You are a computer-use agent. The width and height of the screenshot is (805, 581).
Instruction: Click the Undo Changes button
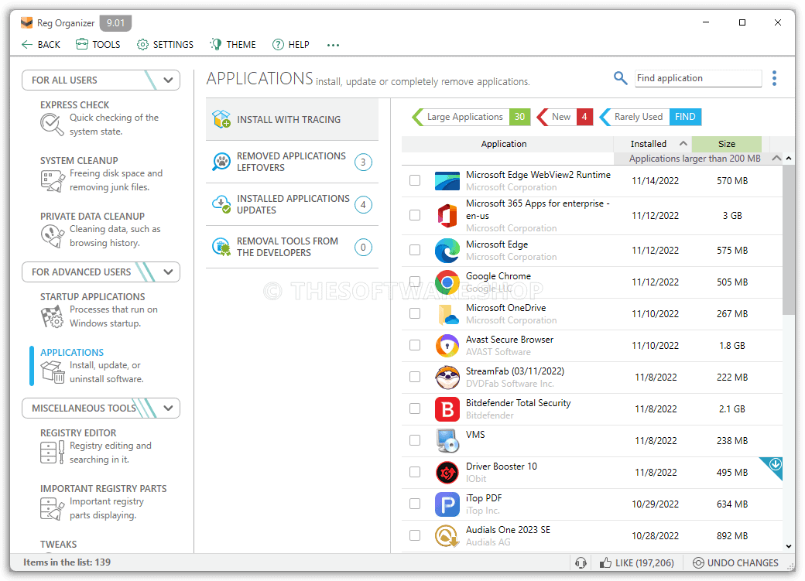pyautogui.click(x=735, y=563)
